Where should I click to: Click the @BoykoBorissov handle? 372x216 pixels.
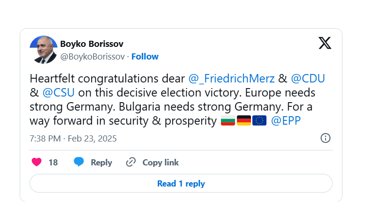point(93,57)
